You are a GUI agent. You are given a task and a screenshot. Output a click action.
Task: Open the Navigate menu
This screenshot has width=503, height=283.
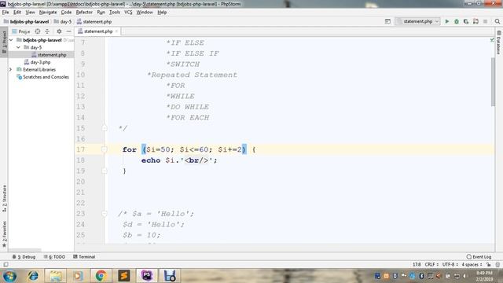[48, 13]
